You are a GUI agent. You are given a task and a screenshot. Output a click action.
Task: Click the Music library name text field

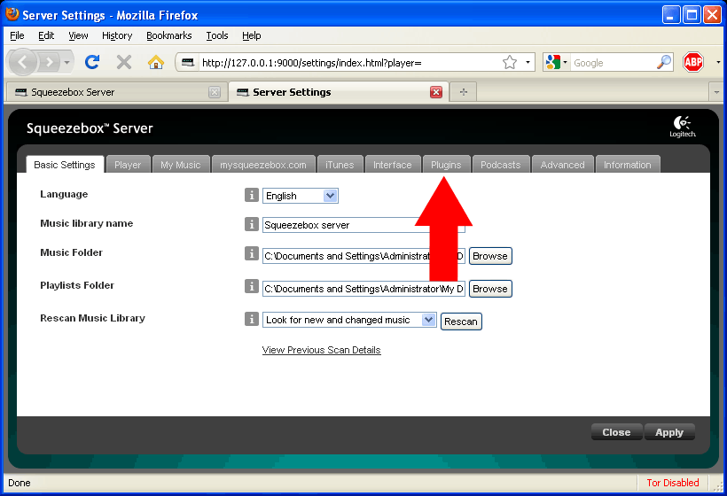363,225
